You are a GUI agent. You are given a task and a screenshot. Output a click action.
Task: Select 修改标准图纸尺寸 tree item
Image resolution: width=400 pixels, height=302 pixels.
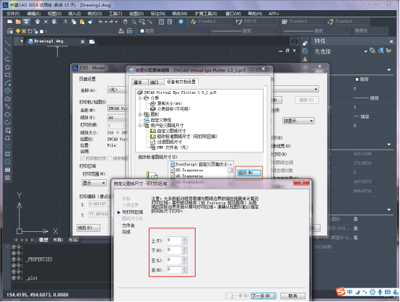coord(186,137)
